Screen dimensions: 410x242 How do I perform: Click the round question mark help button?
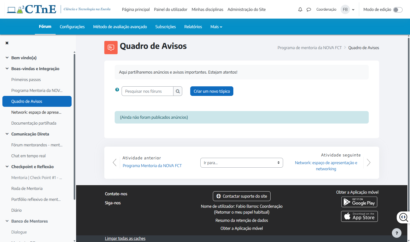[x=397, y=233]
